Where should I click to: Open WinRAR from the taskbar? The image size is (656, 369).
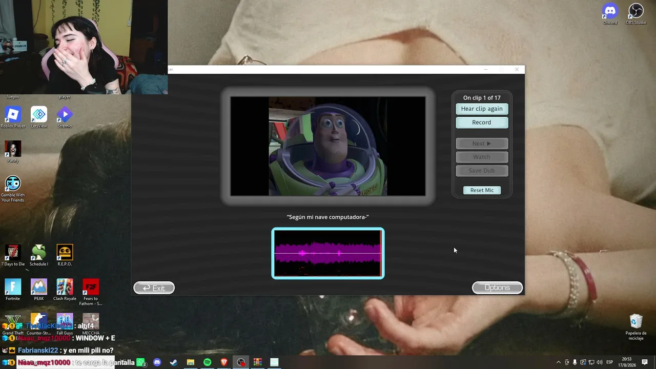[x=257, y=362]
